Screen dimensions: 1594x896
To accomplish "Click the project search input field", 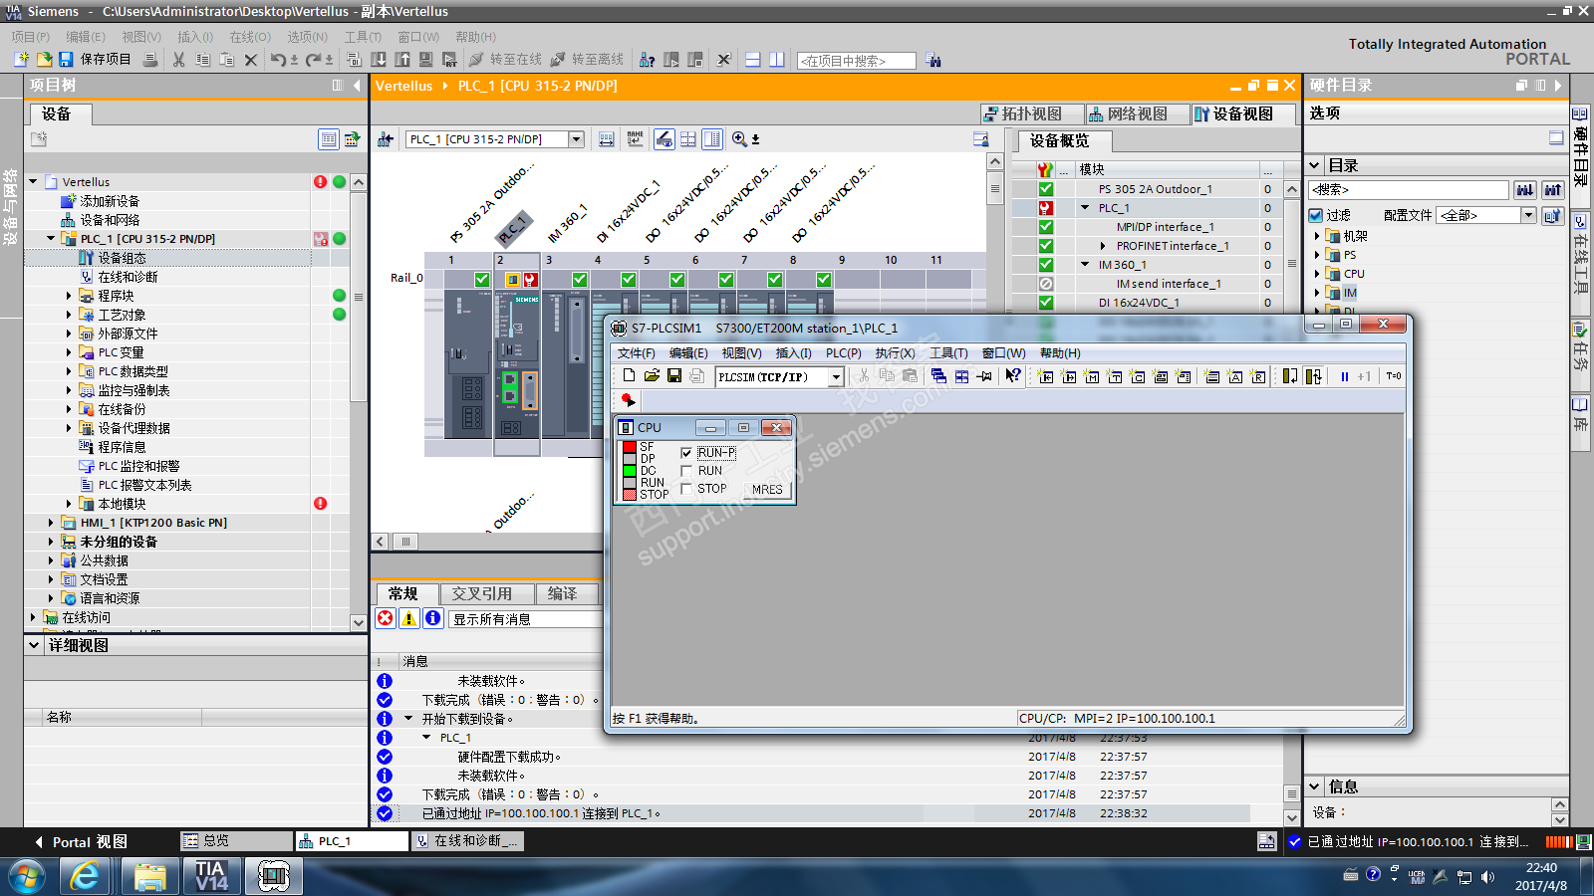I will click(856, 61).
